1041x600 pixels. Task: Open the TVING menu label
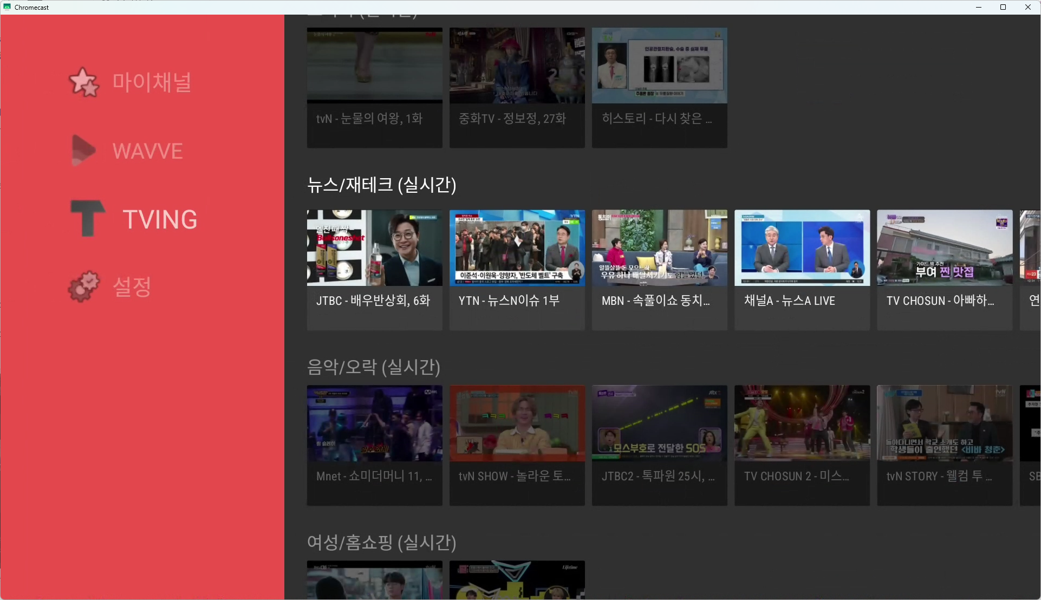(x=160, y=219)
